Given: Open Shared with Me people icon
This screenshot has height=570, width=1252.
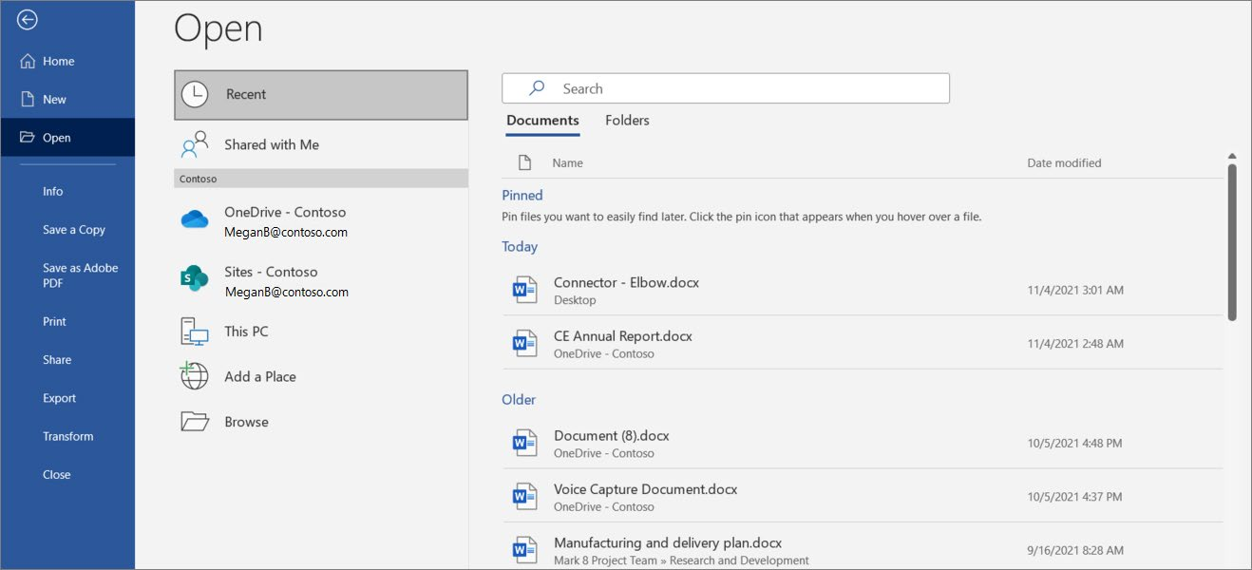Looking at the screenshot, I should (x=195, y=144).
